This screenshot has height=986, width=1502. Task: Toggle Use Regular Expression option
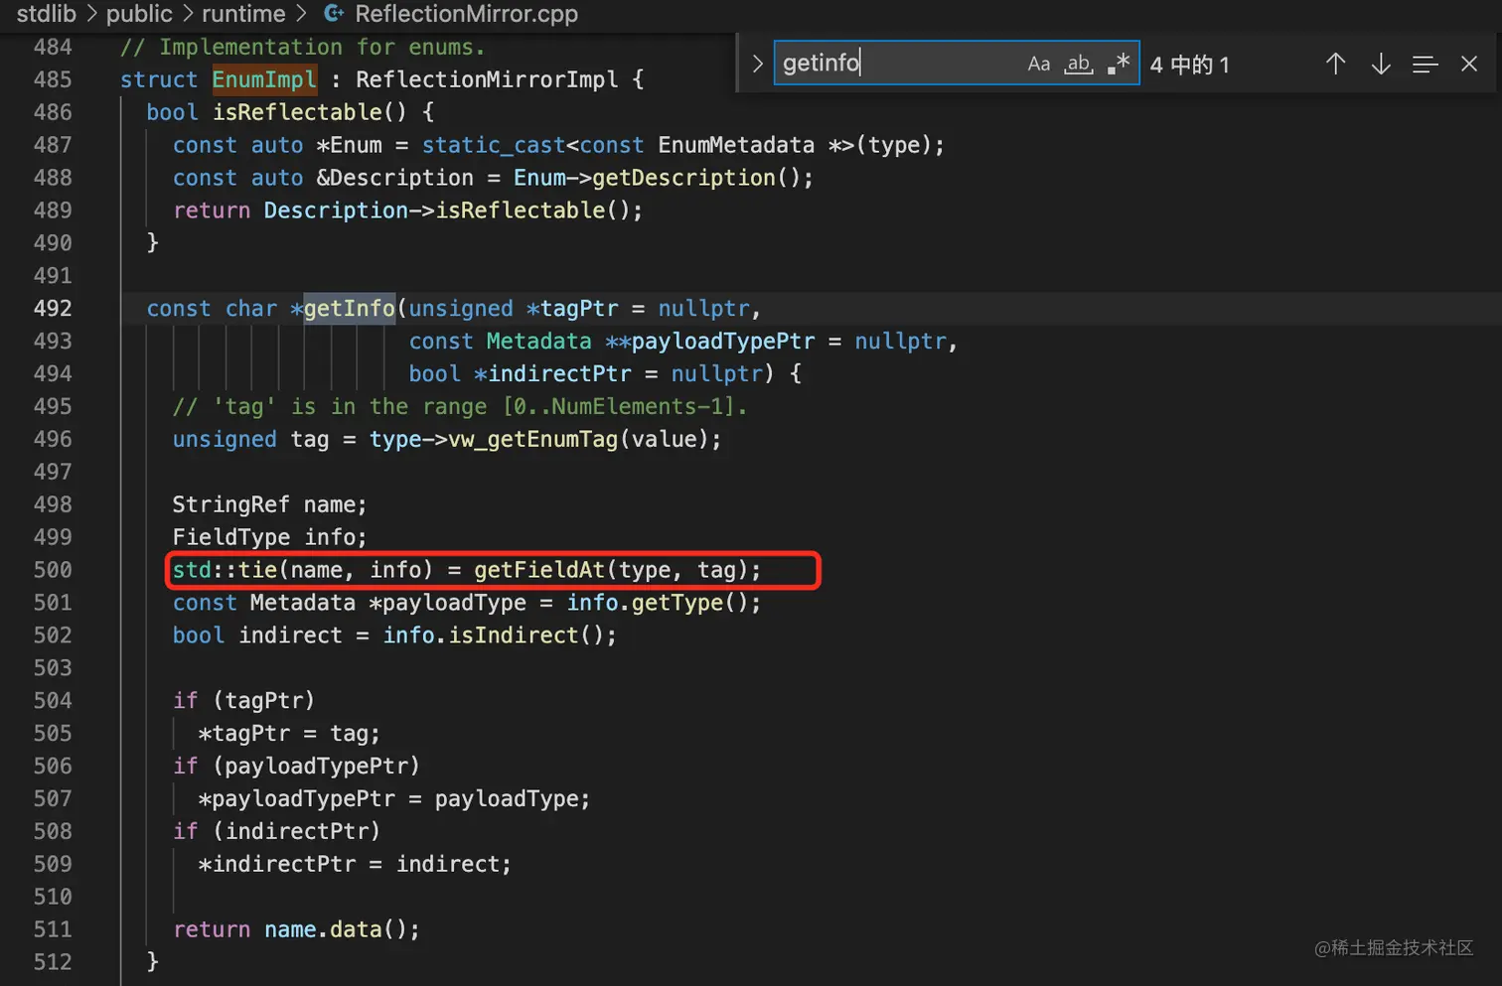[1119, 64]
